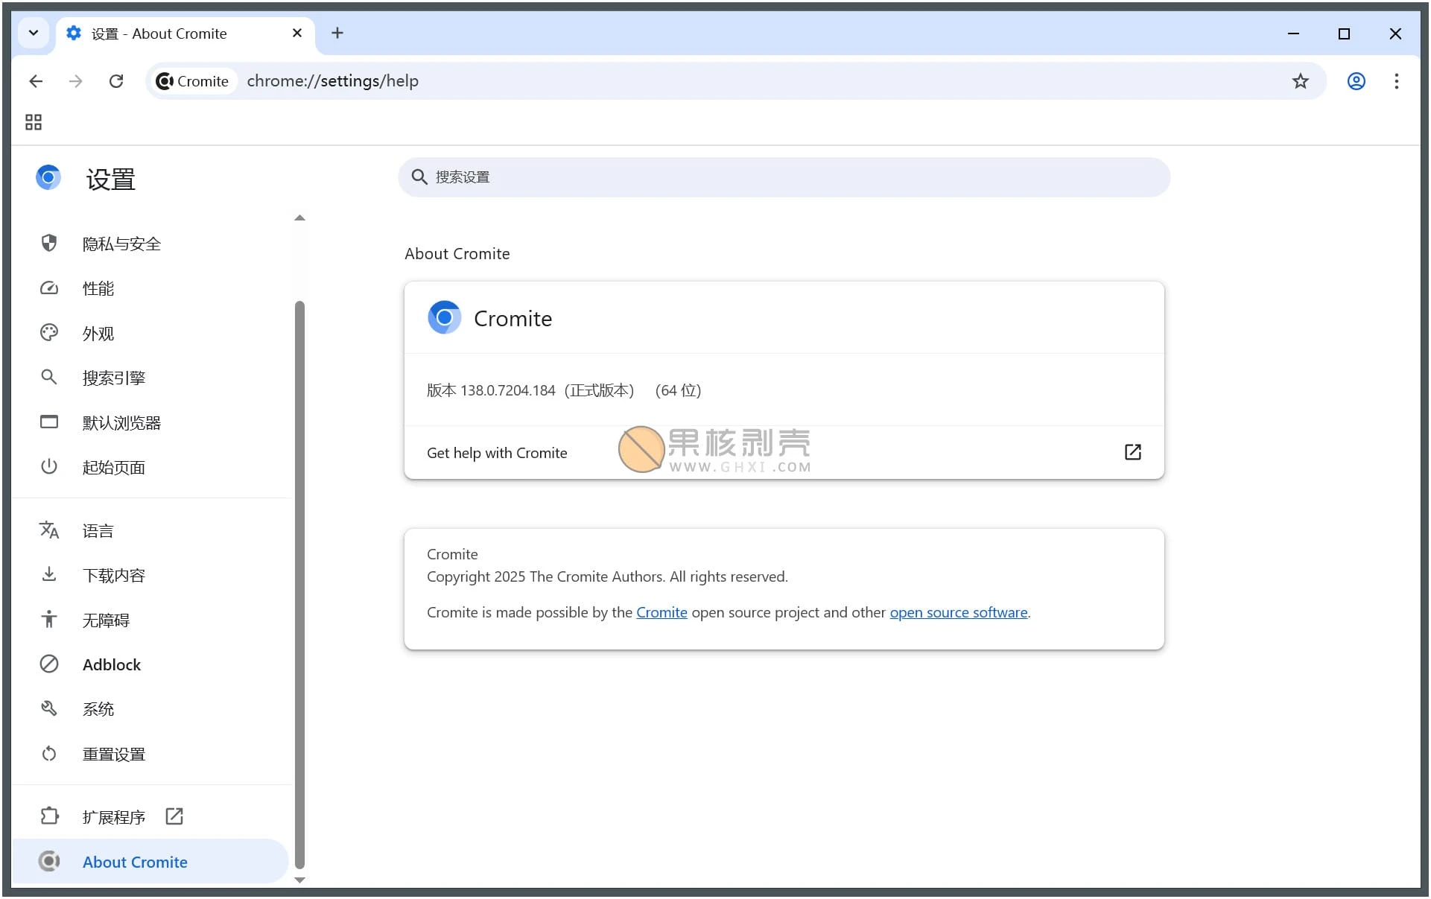Go to the 外观 appearance settings
1431x899 pixels.
(x=98, y=334)
